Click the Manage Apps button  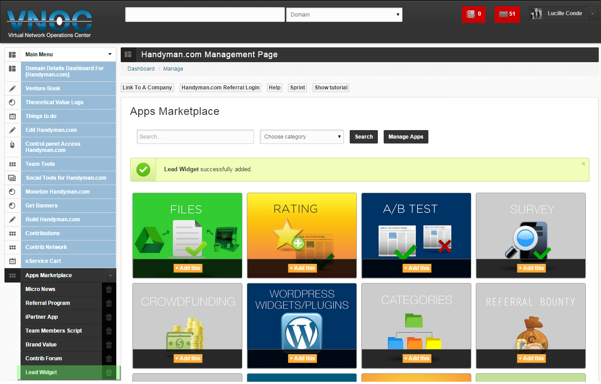click(x=406, y=137)
